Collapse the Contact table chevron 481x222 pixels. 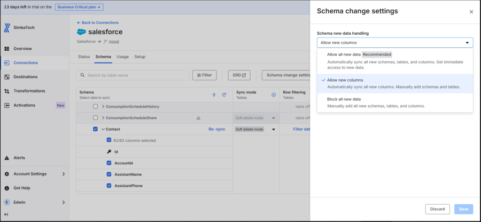(103, 130)
